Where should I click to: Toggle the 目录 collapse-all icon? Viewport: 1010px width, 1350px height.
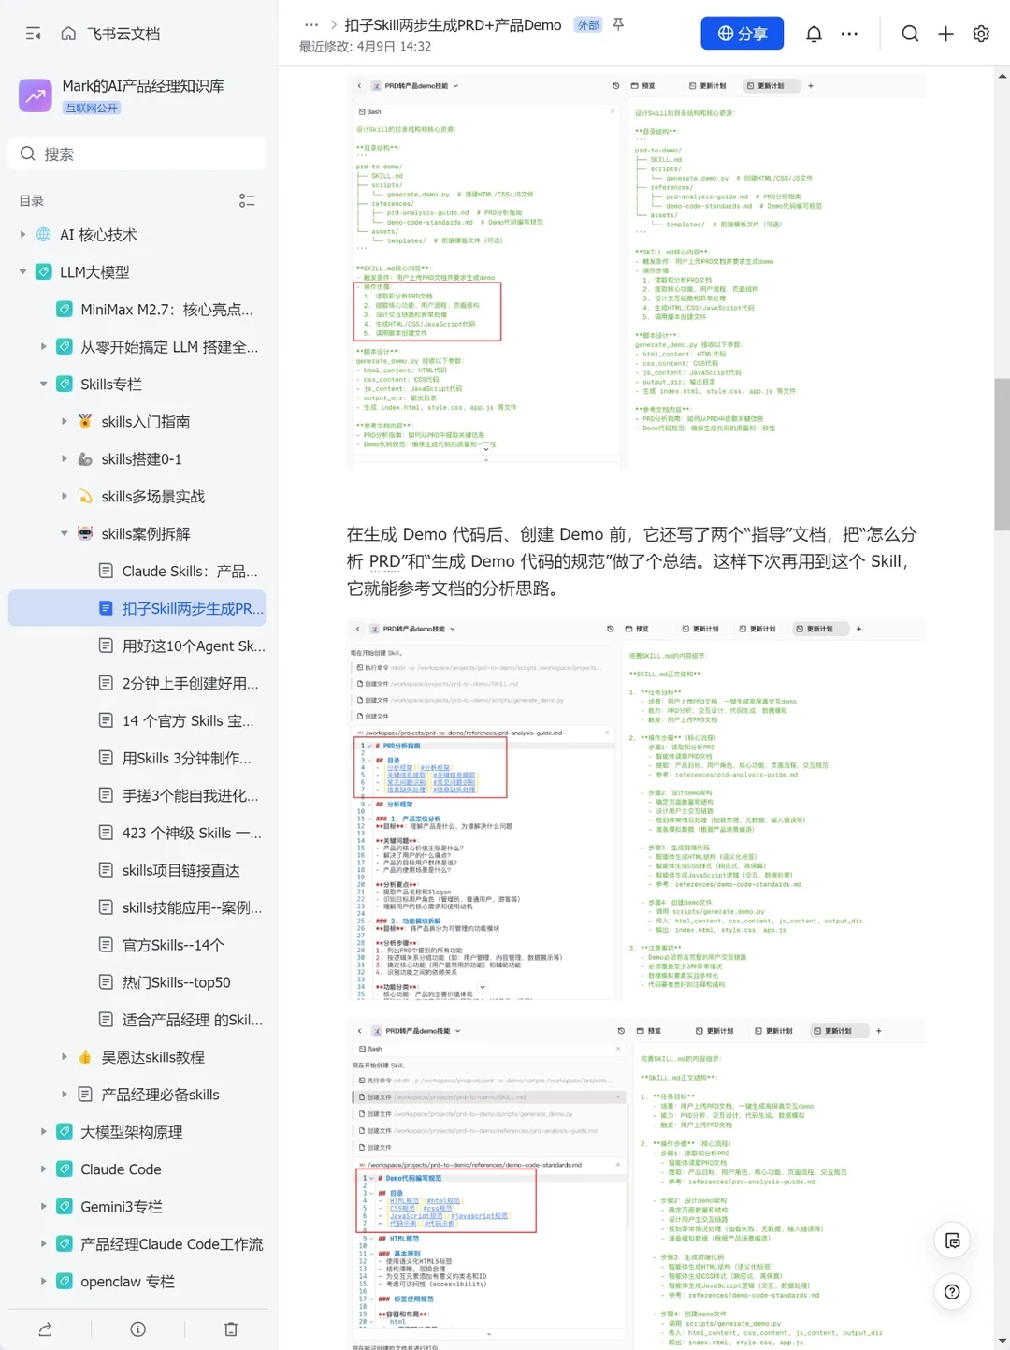click(x=247, y=201)
